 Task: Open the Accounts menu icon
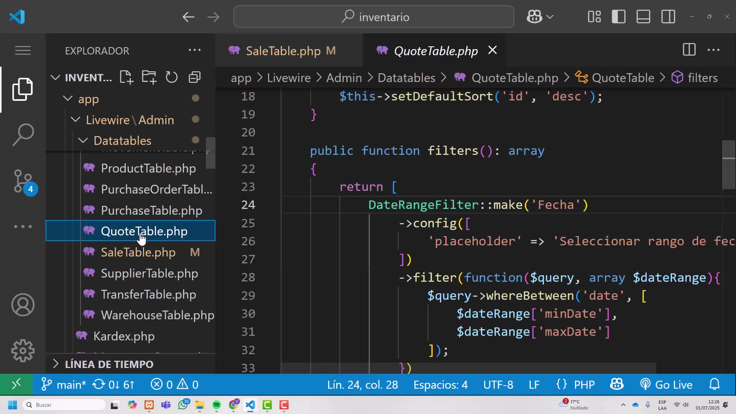(x=23, y=305)
